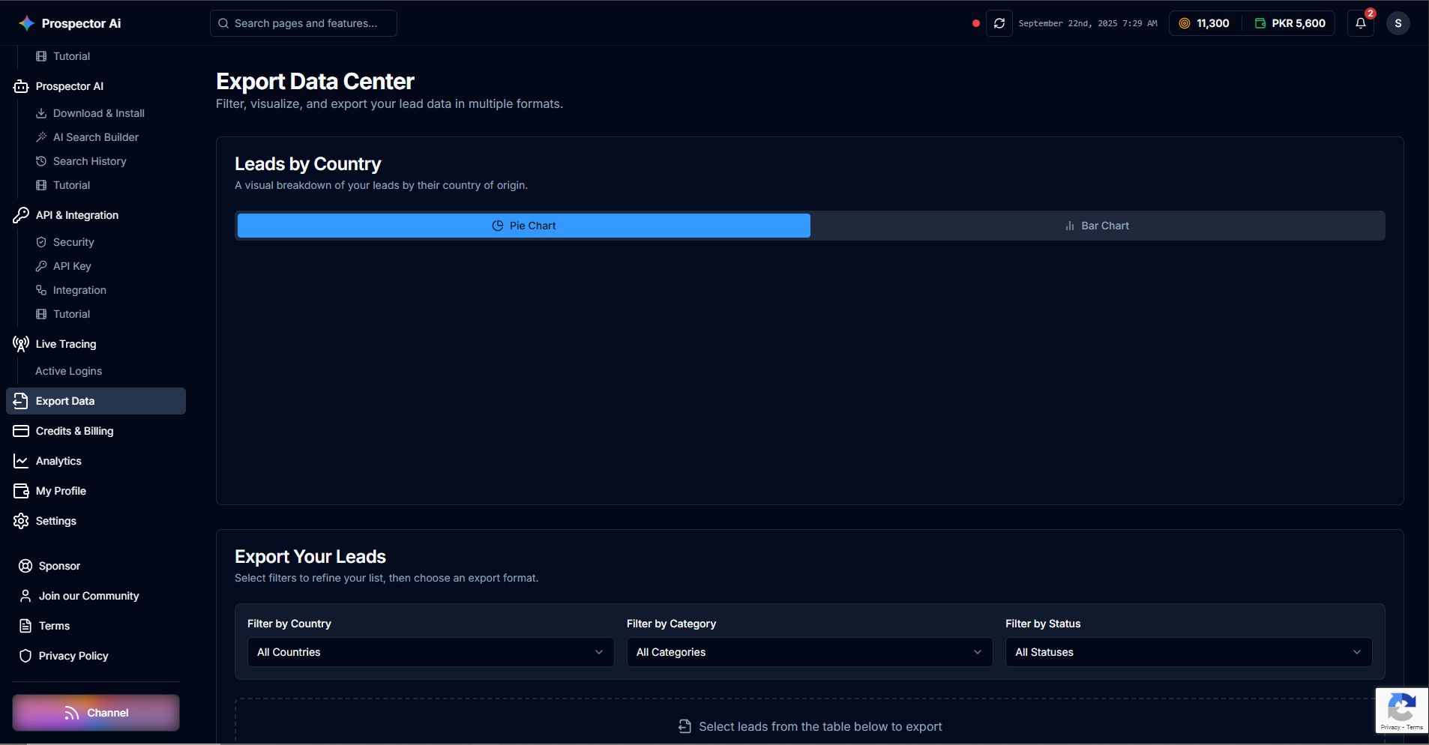
Task: Click the gold credits coin icon
Action: [1185, 23]
